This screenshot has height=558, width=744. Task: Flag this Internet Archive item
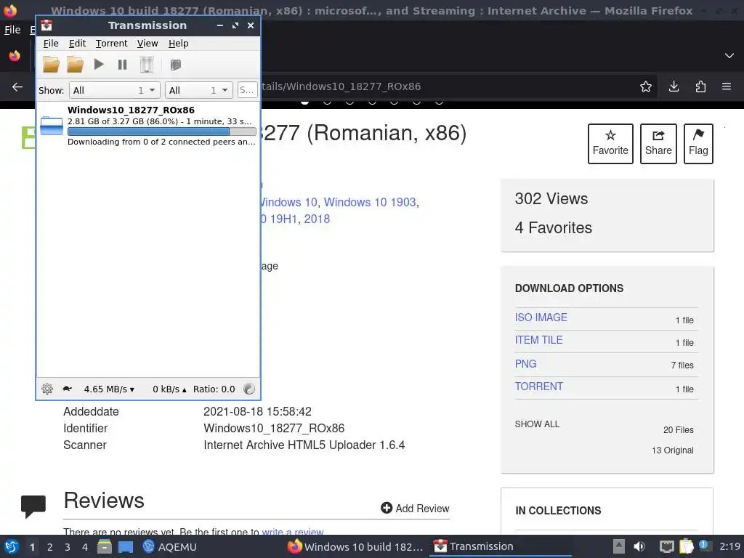[x=698, y=144]
